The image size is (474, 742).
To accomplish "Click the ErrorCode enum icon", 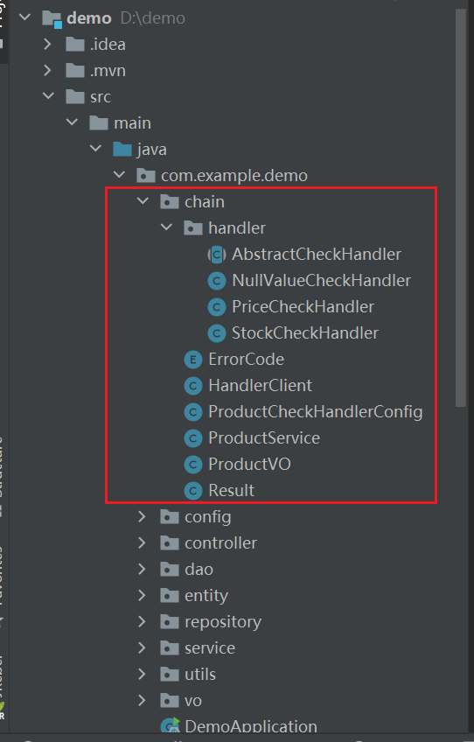I will point(193,360).
